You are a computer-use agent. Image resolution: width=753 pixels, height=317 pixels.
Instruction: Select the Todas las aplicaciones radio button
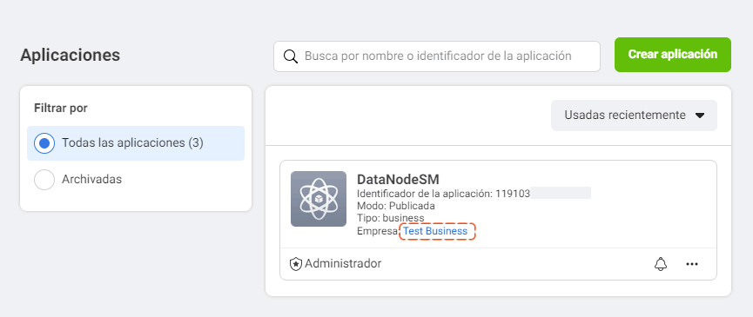pyautogui.click(x=44, y=143)
